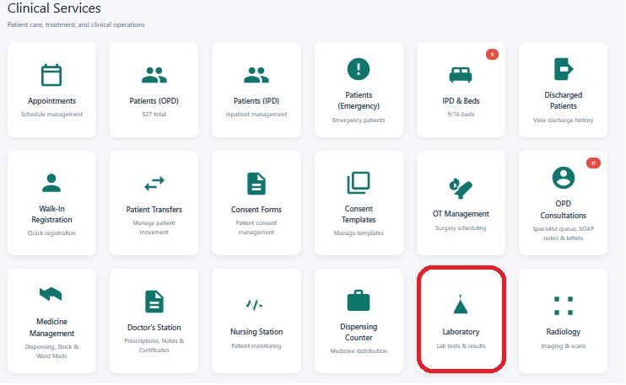This screenshot has width=626, height=385.
Task: Click the red badge on IPD & Beds
Action: [x=492, y=55]
